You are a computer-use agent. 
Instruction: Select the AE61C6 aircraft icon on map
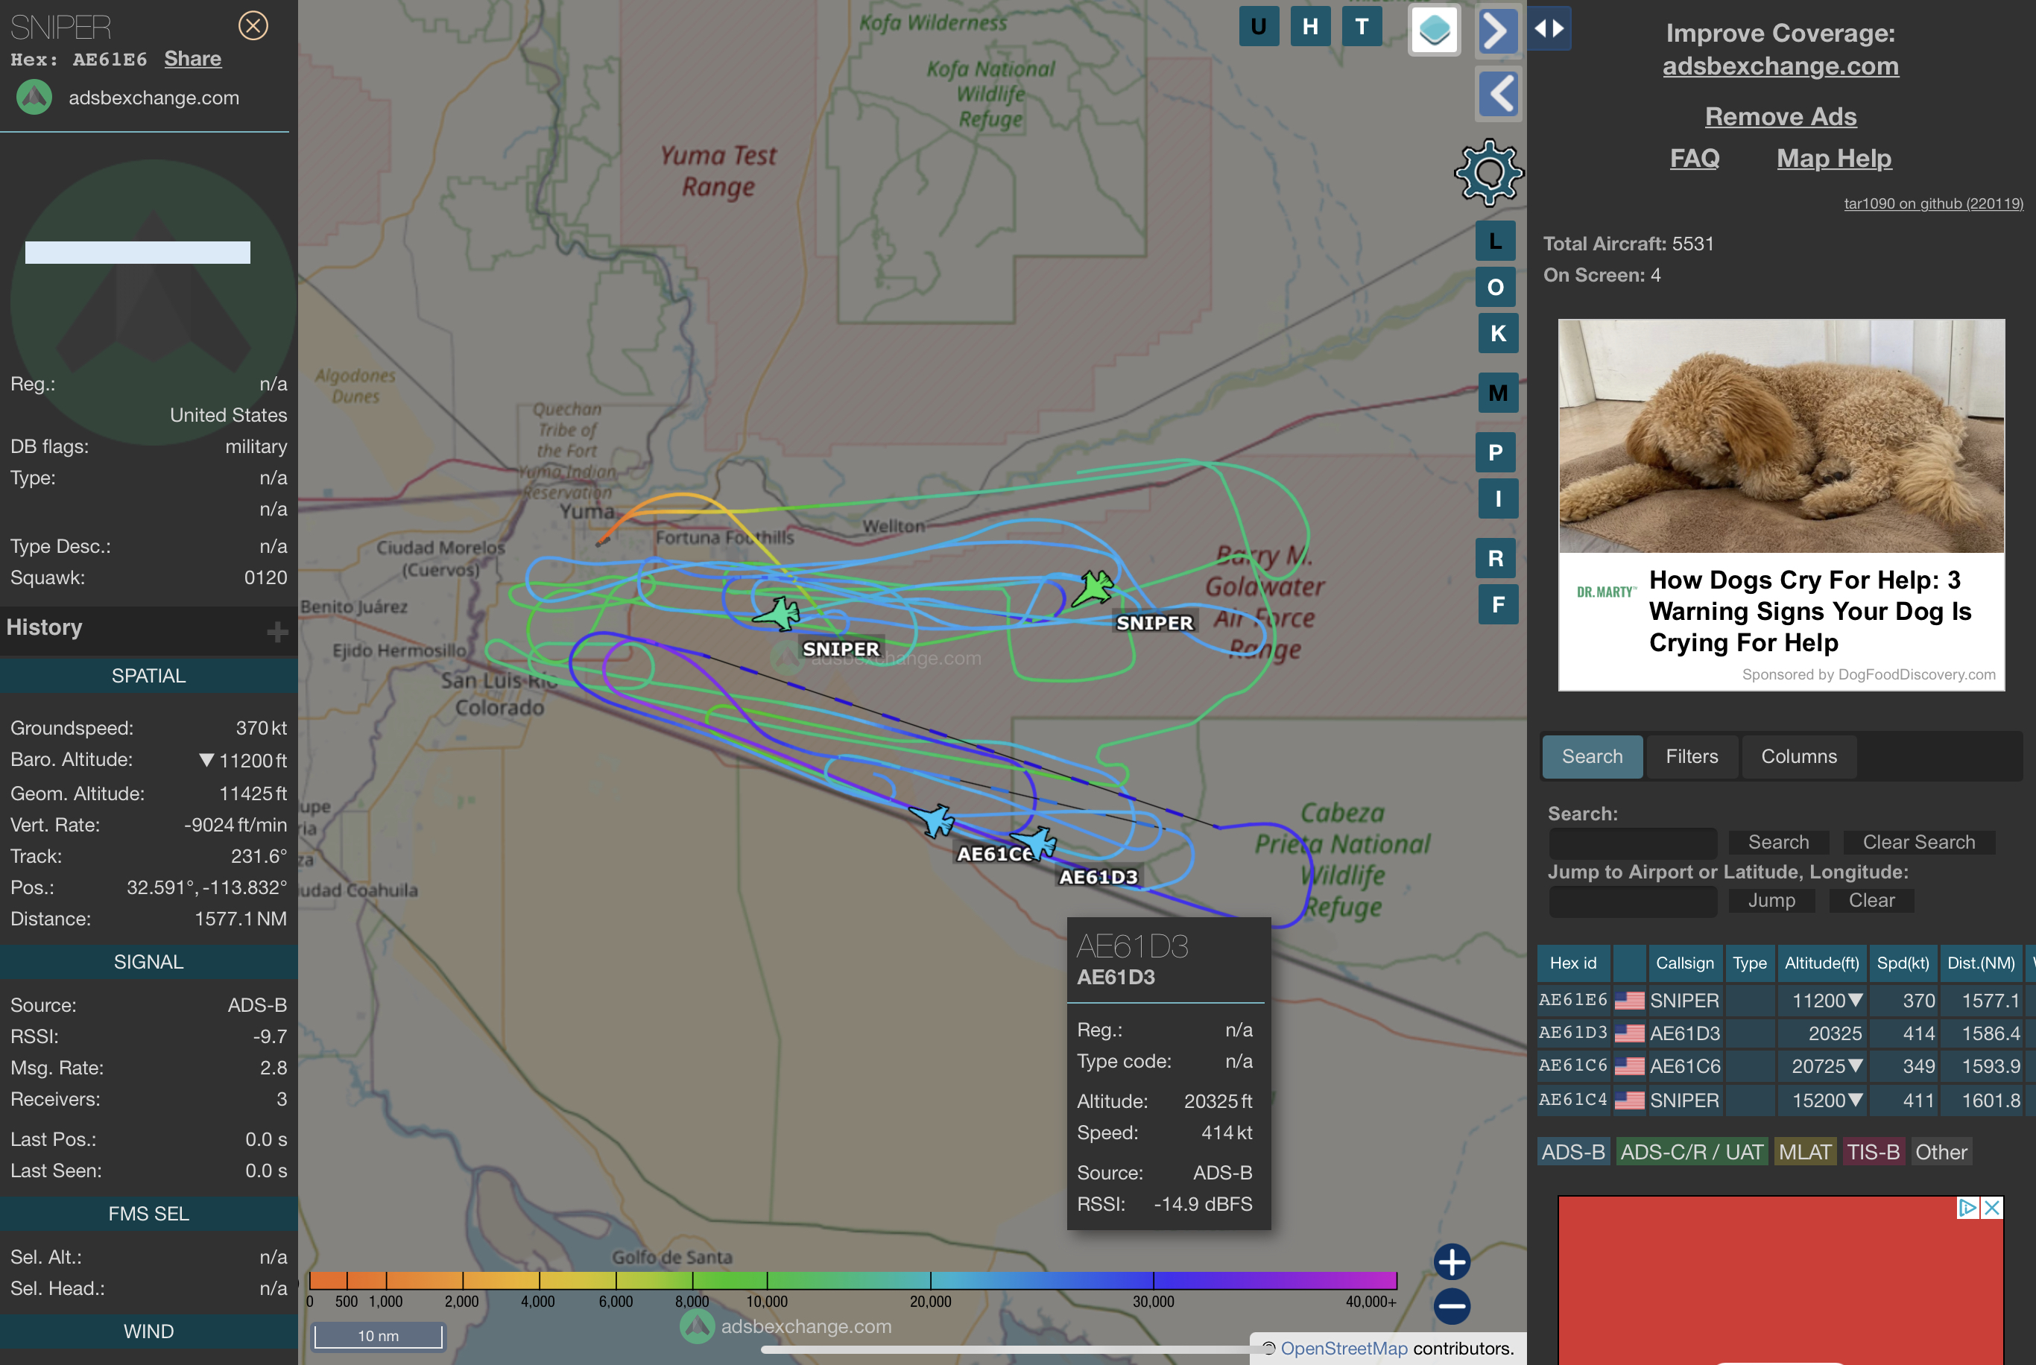(933, 820)
